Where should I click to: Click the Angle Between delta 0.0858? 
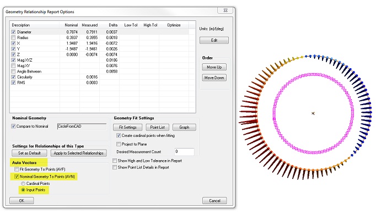click(112, 72)
